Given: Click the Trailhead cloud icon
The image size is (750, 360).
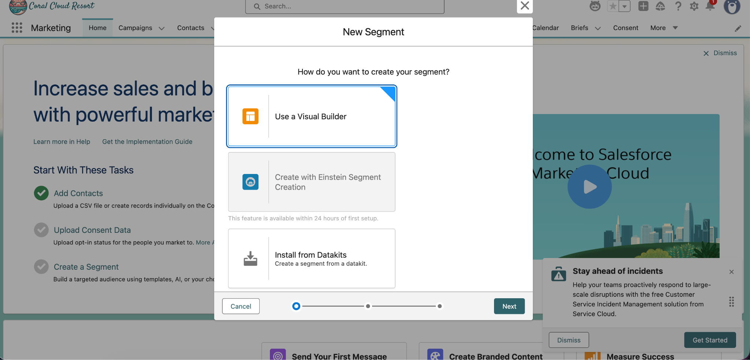Looking at the screenshot, I should (660, 6).
